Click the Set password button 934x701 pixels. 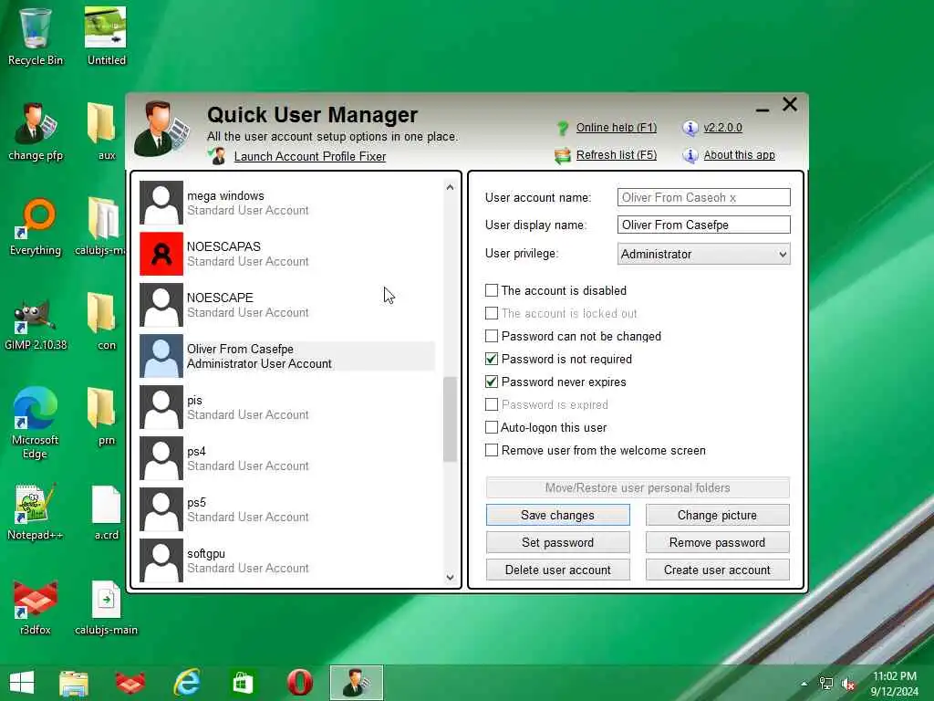557,542
